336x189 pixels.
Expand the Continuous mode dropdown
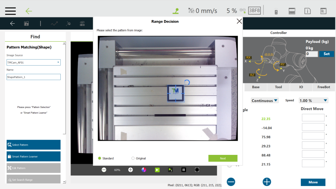pos(264,100)
